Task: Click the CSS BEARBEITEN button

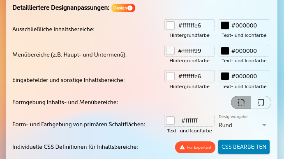Action: (244, 147)
